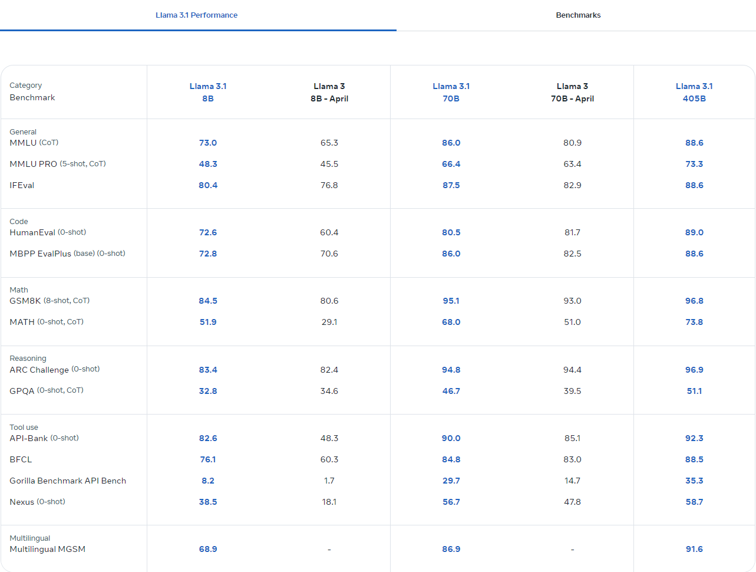Image resolution: width=756 pixels, height=572 pixels.
Task: Click the 86.9 Multilingual MGSM score
Action: point(451,549)
